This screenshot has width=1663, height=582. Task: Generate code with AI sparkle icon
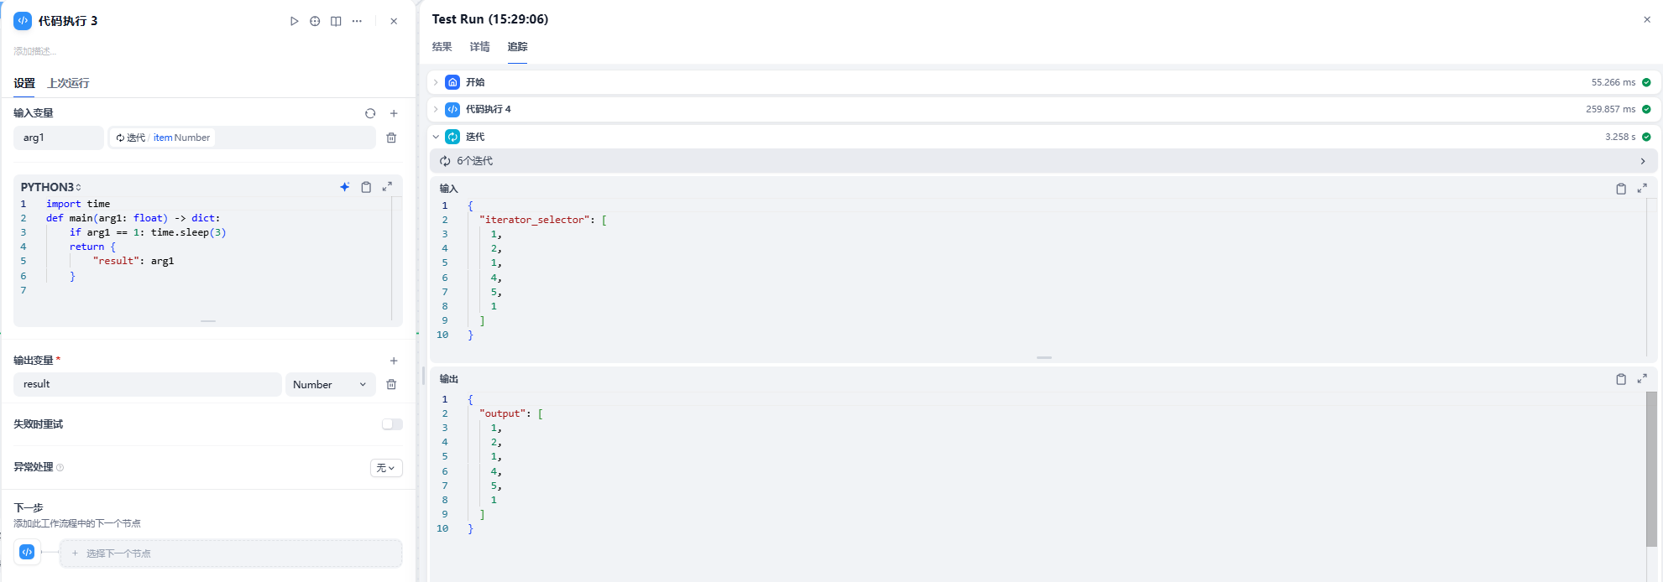coord(344,187)
